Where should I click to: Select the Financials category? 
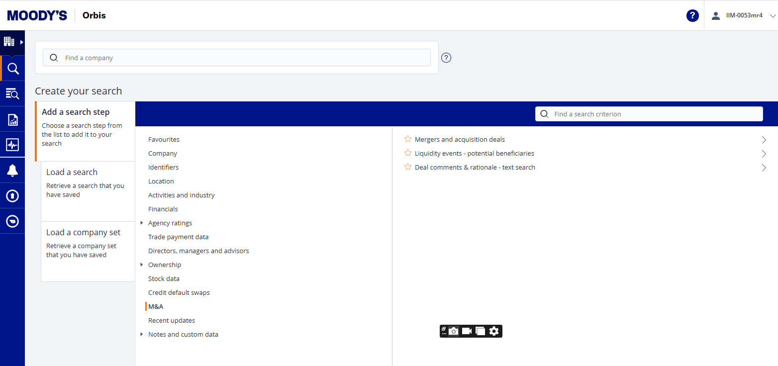(163, 209)
